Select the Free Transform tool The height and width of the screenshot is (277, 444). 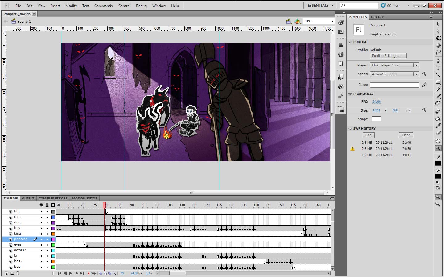point(438,38)
